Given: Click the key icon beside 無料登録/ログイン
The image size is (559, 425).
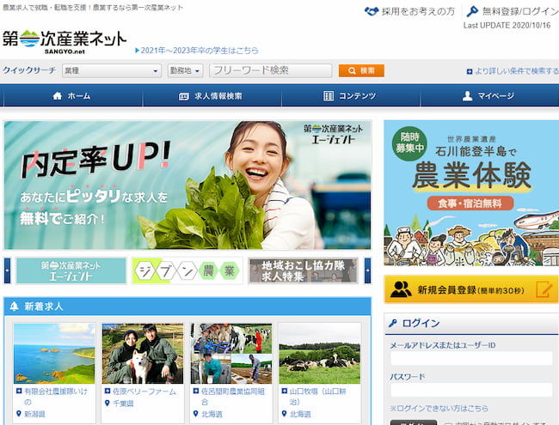Looking at the screenshot, I should pyautogui.click(x=473, y=11).
